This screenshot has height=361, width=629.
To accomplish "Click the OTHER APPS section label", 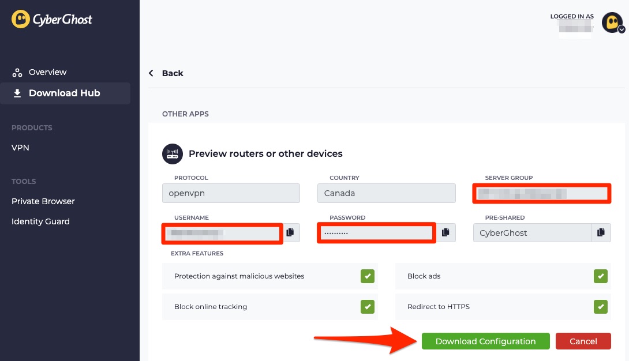I will pyautogui.click(x=185, y=114).
